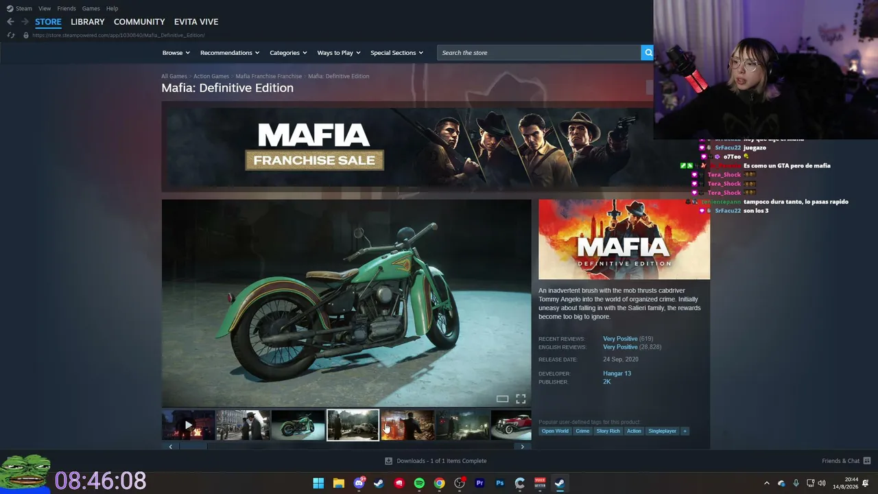This screenshot has width=878, height=494.
Task: Switch to the LIBRARY tab
Action: [x=88, y=22]
